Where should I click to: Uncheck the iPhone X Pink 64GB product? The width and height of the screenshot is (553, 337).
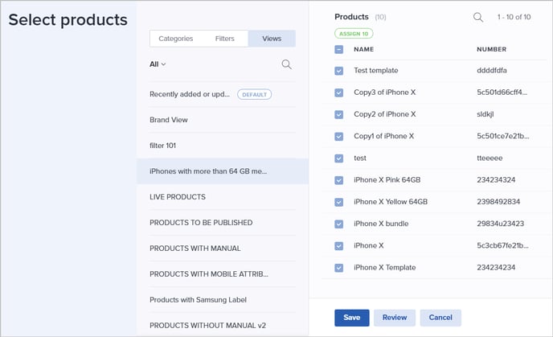[x=338, y=180]
